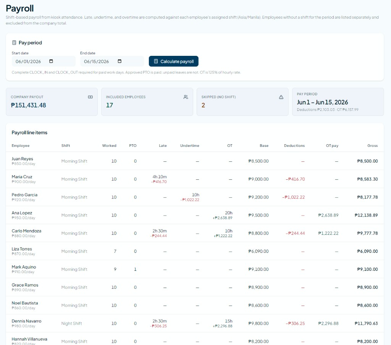The image size is (391, 345).
Task: Select the Juan Reyes employee row name
Action: (22, 159)
